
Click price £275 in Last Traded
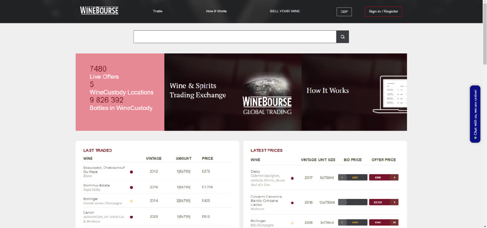tap(207, 171)
